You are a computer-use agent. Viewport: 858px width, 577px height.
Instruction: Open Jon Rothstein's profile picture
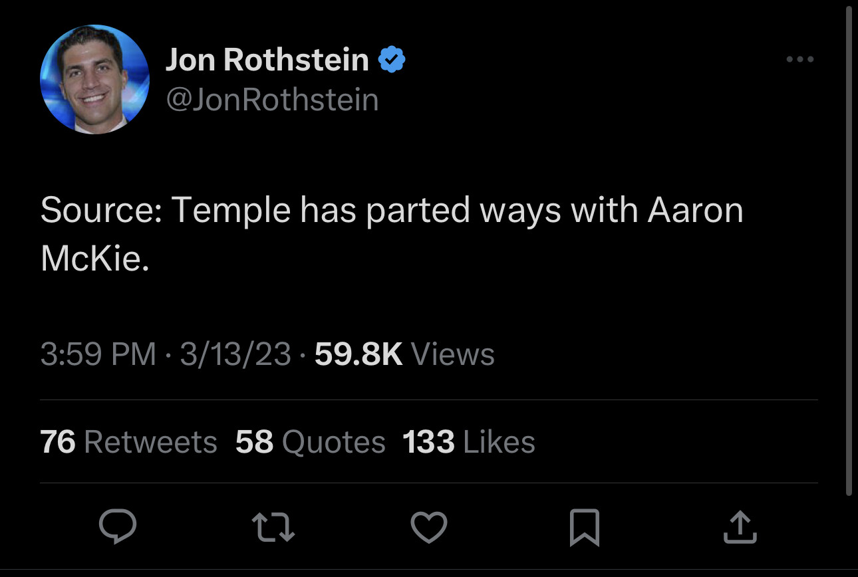coord(95,79)
